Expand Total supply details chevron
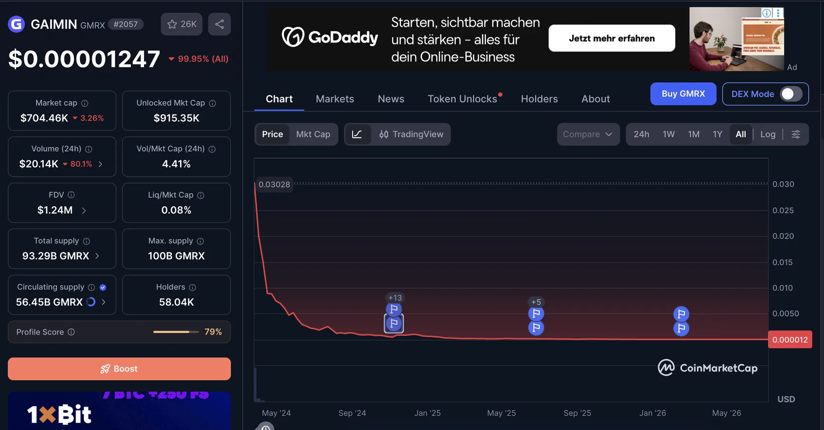 97,256
